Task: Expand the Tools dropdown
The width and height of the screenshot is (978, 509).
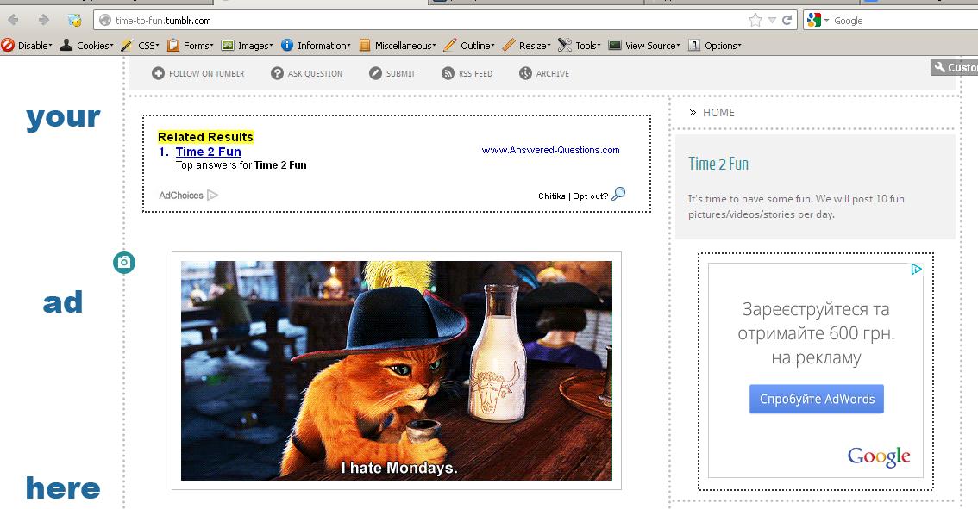Action: coord(580,46)
